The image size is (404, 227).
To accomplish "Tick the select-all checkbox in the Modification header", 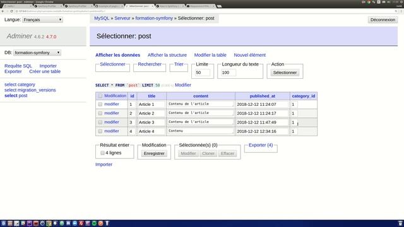I will 100,96.
